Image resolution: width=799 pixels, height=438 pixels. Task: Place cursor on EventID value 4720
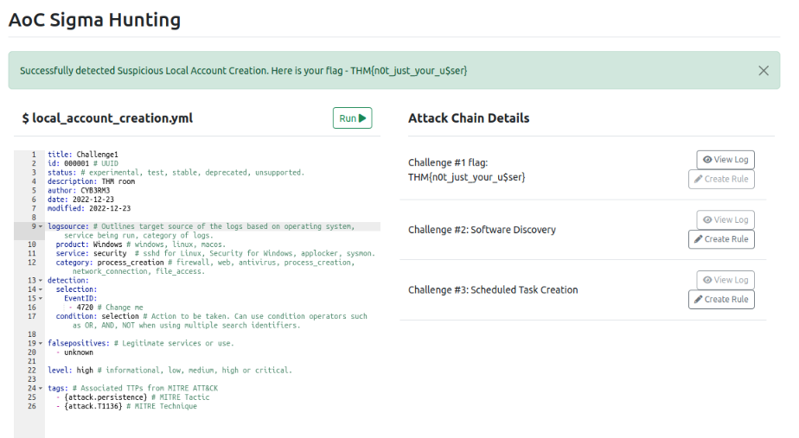[x=85, y=308]
